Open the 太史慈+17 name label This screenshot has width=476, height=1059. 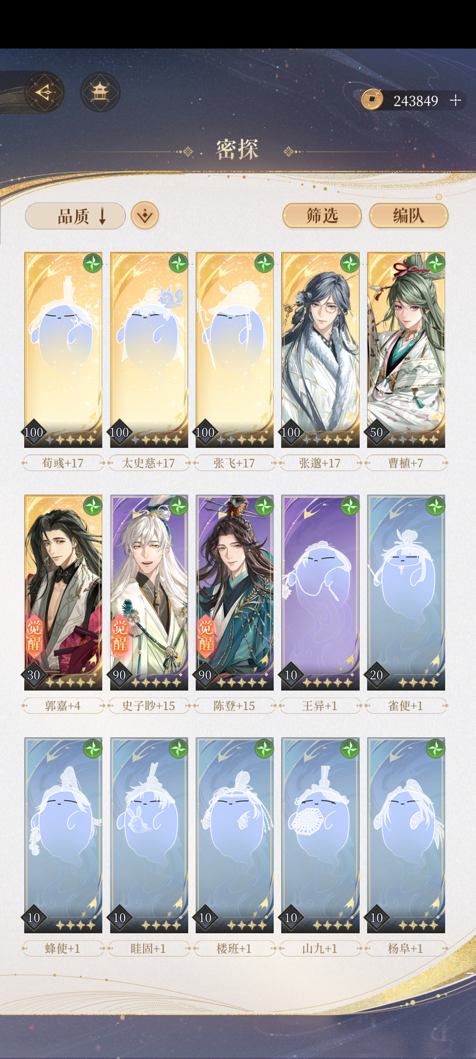click(x=149, y=463)
